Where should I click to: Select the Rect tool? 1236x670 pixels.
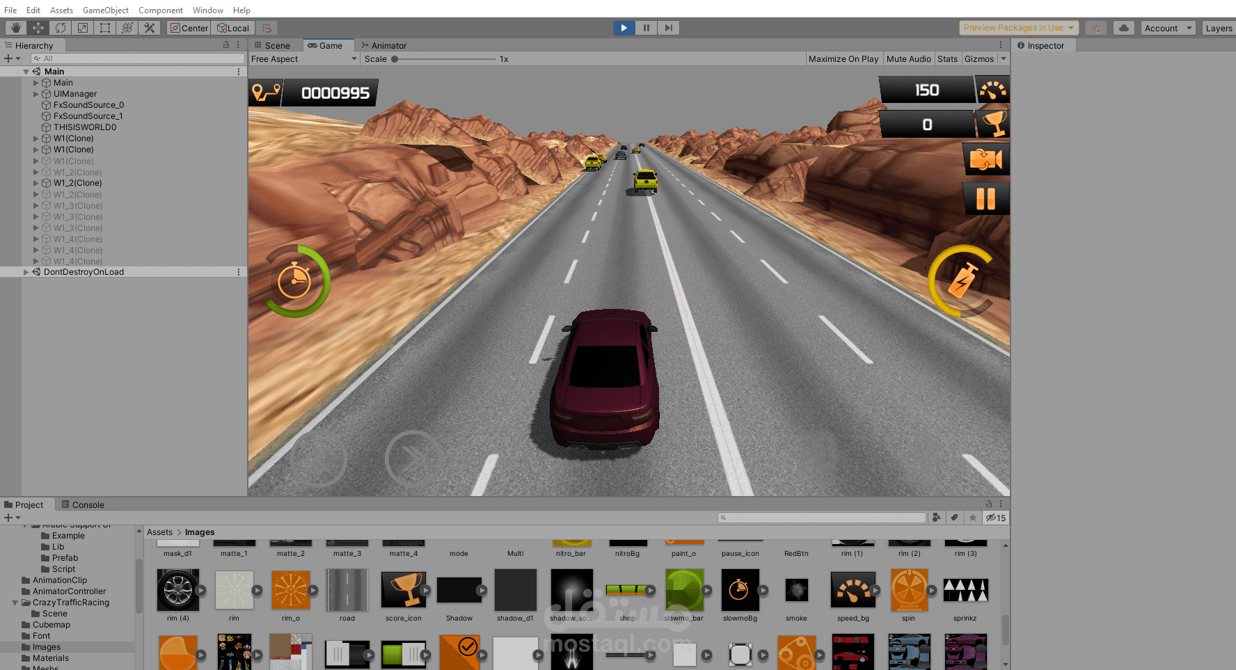(x=105, y=28)
